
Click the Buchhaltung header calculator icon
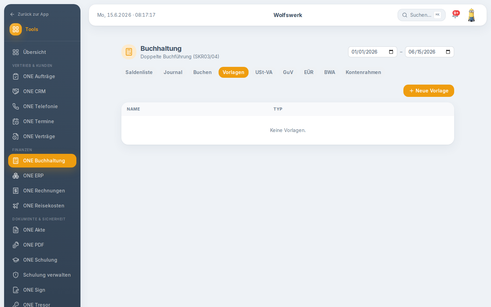[x=129, y=52]
